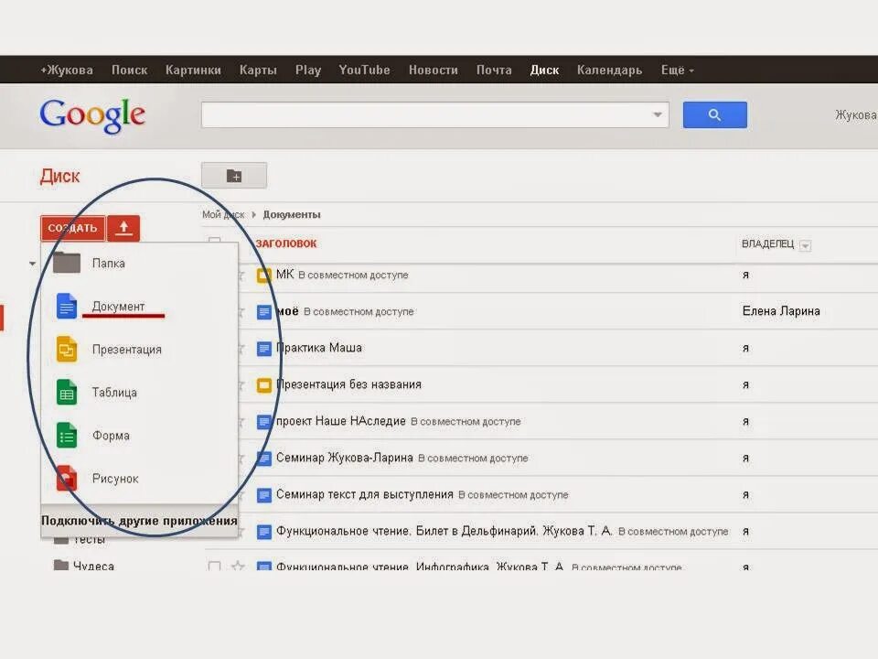Click the new folder icon button
This screenshot has height=659, width=878.
pyautogui.click(x=234, y=176)
